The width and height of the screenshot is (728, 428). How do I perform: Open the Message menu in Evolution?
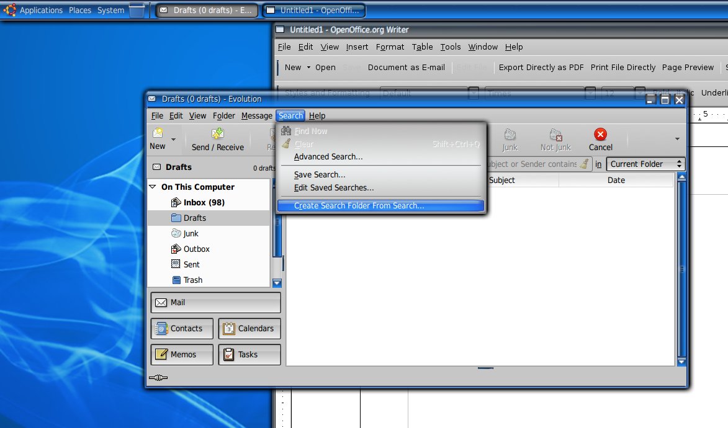pyautogui.click(x=256, y=115)
